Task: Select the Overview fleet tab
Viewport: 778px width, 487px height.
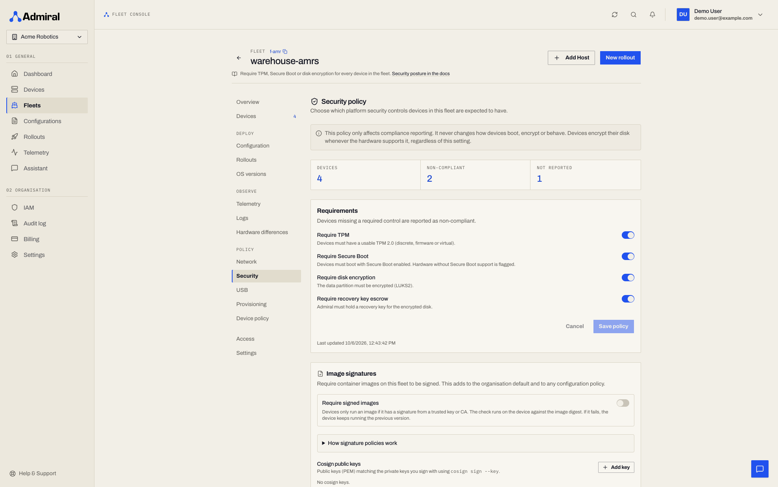Action: (x=266, y=102)
